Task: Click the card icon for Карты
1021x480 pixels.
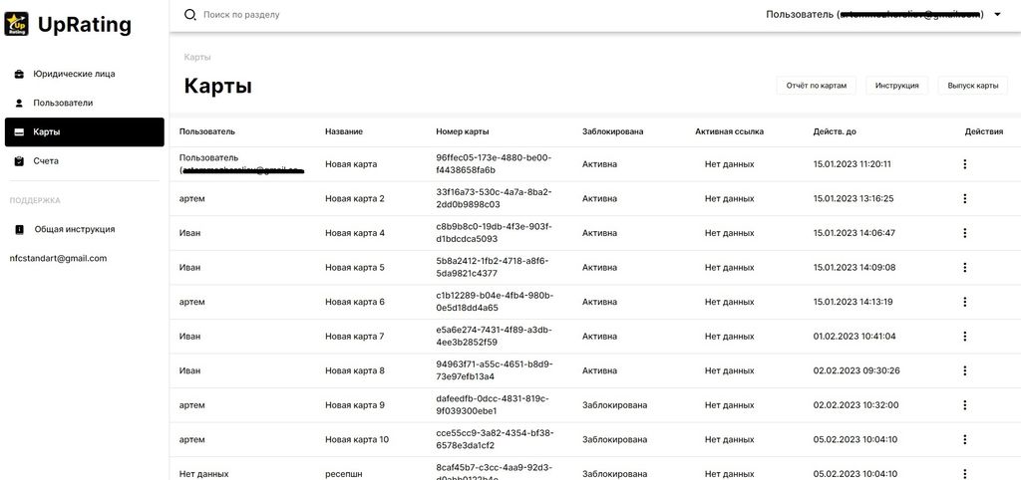Action: [19, 132]
